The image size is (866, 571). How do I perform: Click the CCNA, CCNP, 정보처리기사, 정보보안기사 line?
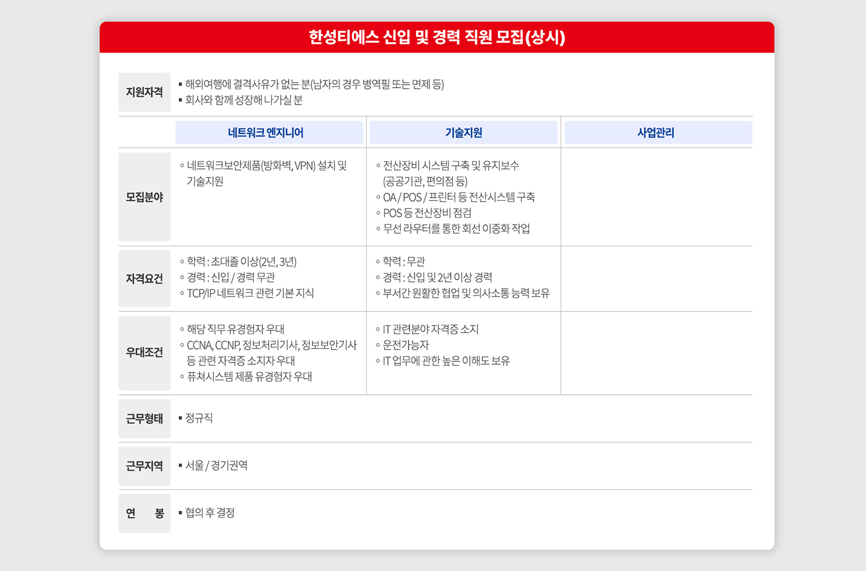pos(272,345)
